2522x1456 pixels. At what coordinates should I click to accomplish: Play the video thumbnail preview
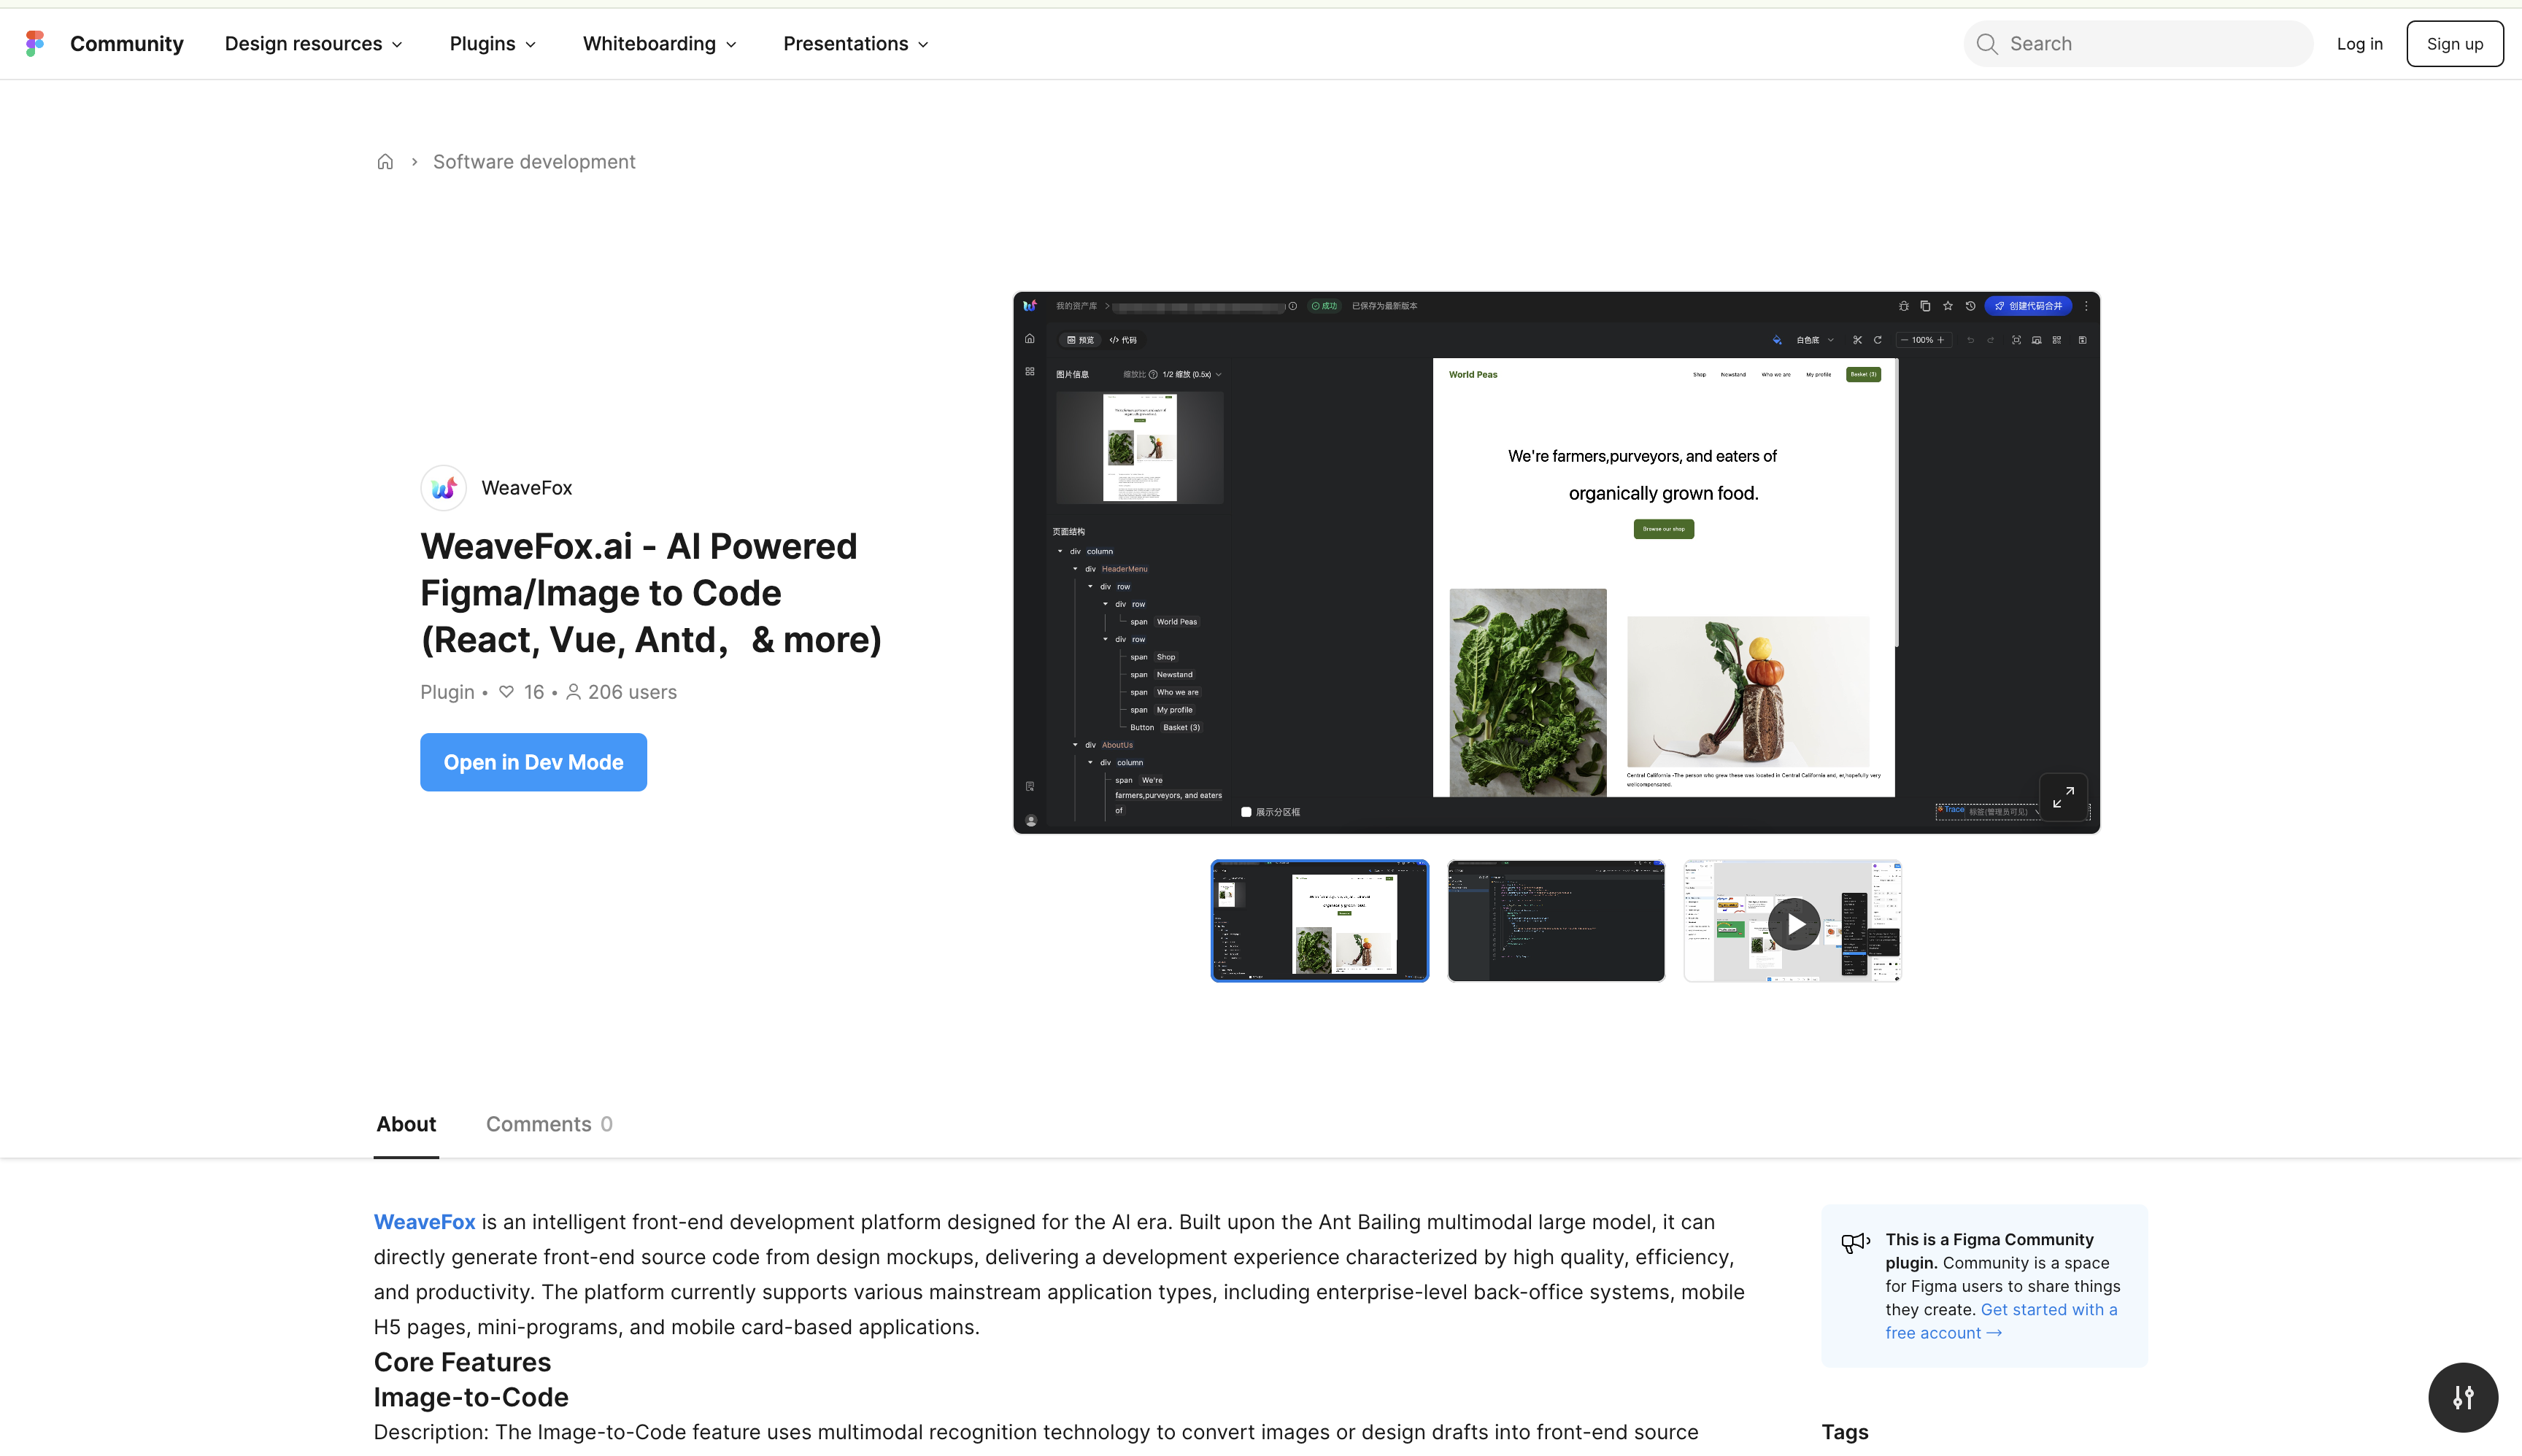(1793, 923)
